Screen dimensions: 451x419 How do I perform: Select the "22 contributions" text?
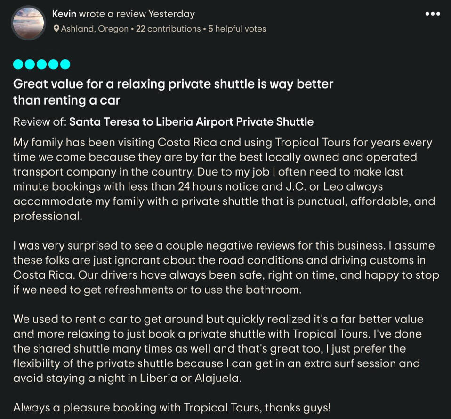coord(168,29)
